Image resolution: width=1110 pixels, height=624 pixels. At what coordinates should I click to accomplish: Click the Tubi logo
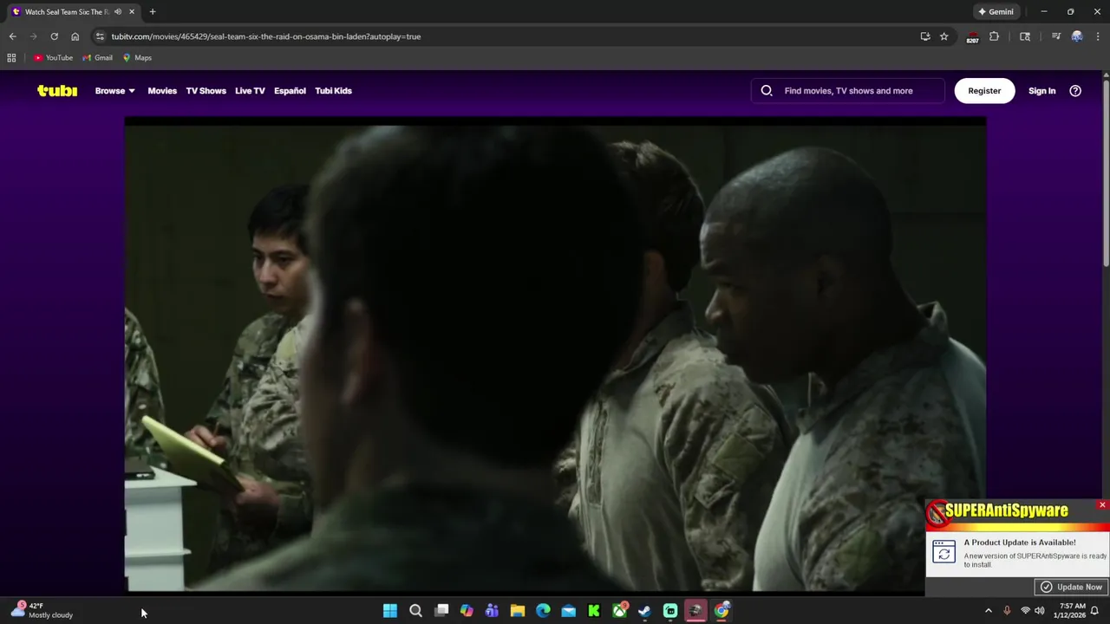[57, 91]
